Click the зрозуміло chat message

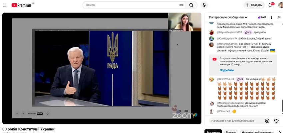pyautogui.click(x=260, y=33)
